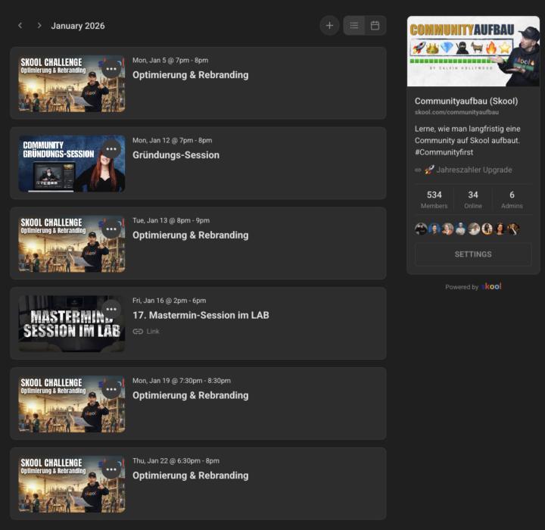This screenshot has height=530, width=545.
Task: Open skool.com/communityaufbau URL
Action: point(456,112)
